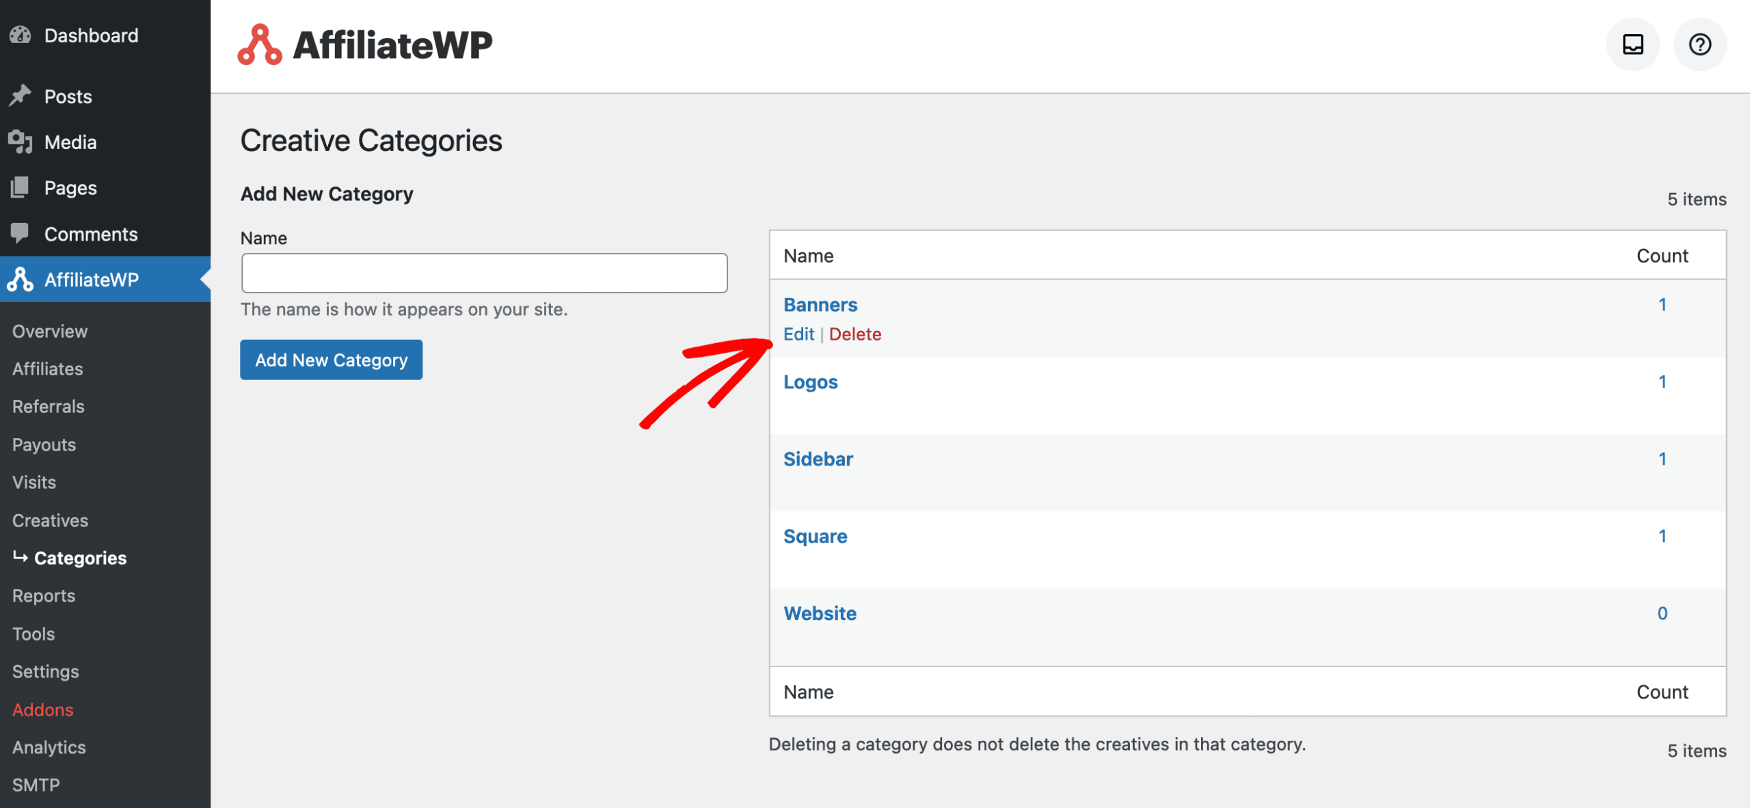Open the notifications inbox icon

1632,44
